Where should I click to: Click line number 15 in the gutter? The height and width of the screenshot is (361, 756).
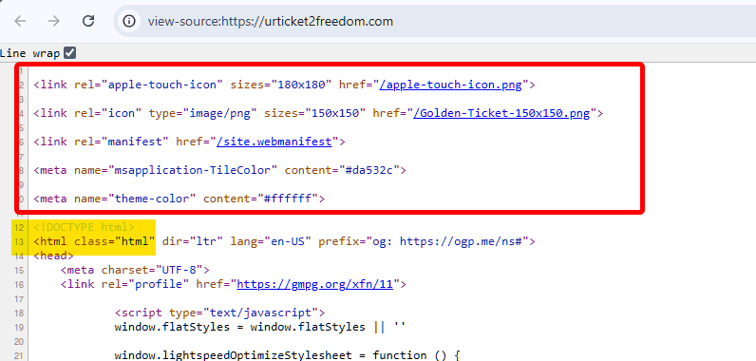19,271
